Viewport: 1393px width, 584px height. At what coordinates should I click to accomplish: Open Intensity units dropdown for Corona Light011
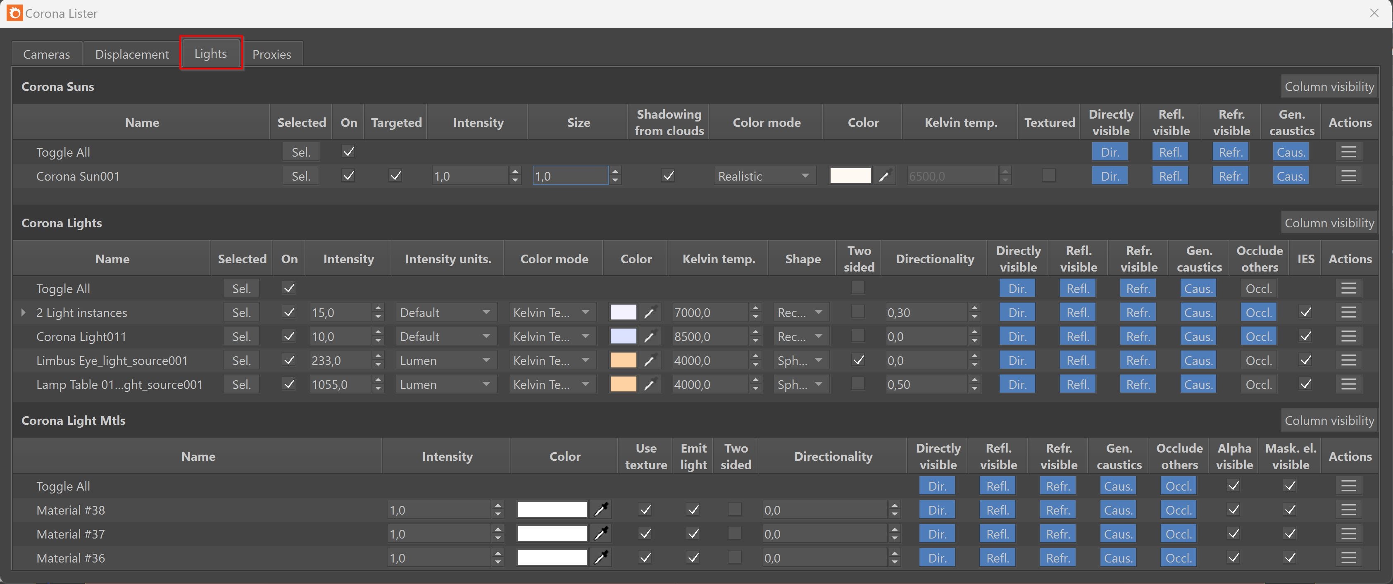(x=446, y=336)
